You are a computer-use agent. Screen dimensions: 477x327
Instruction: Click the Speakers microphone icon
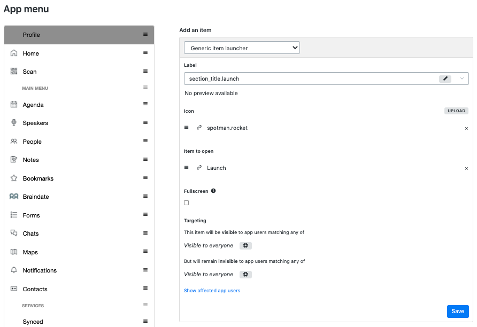(14, 122)
